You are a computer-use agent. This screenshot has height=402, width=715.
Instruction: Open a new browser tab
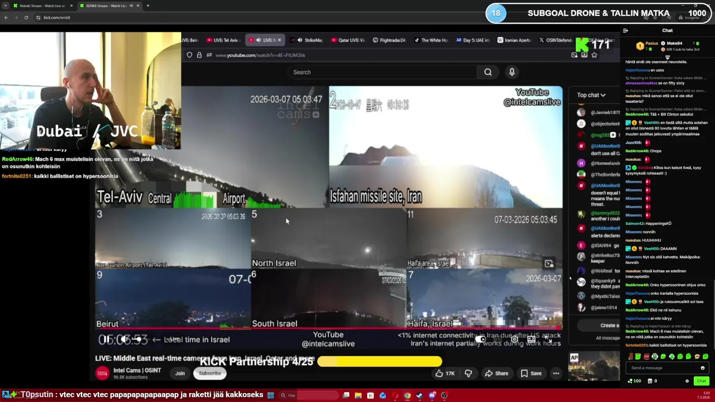[147, 6]
